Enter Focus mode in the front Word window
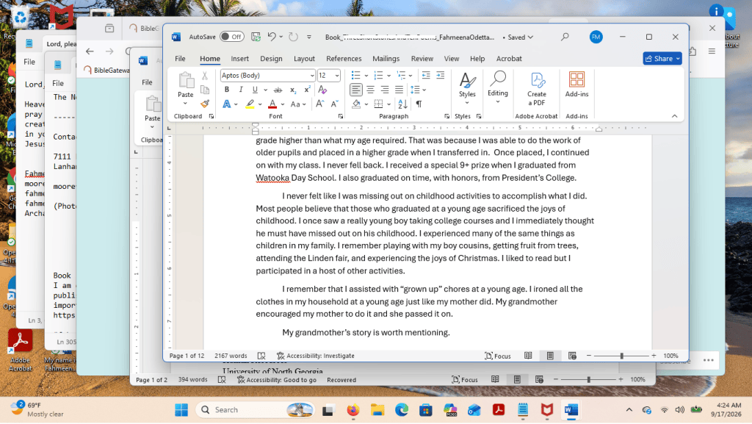Image resolution: width=752 pixels, height=424 pixels. [498, 356]
